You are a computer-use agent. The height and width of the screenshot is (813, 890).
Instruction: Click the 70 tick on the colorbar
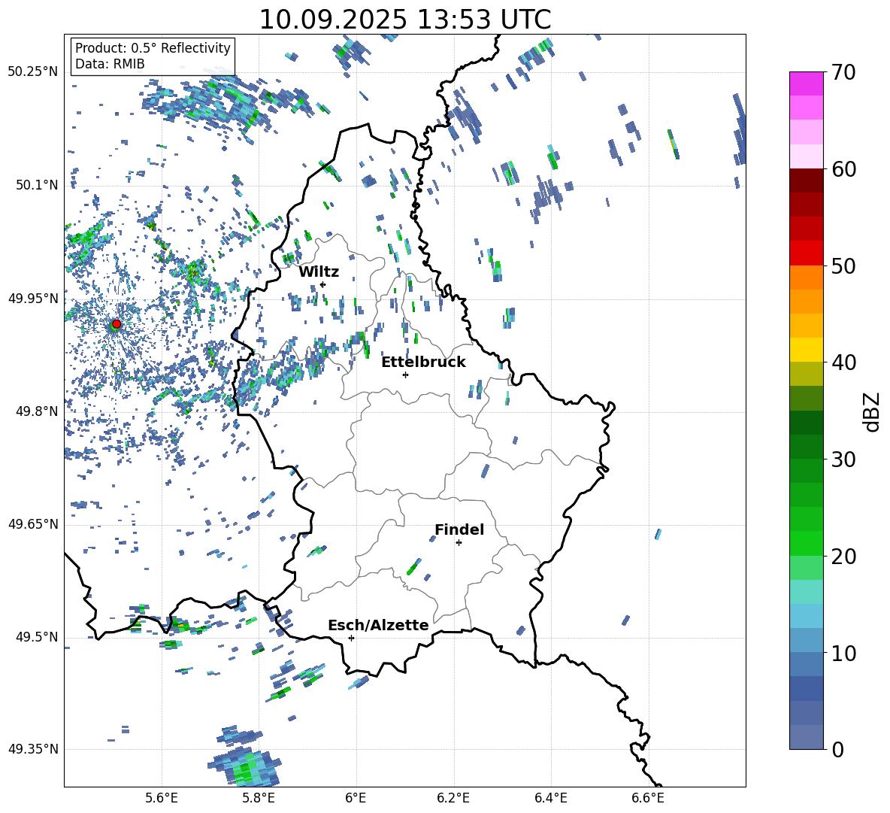[844, 73]
